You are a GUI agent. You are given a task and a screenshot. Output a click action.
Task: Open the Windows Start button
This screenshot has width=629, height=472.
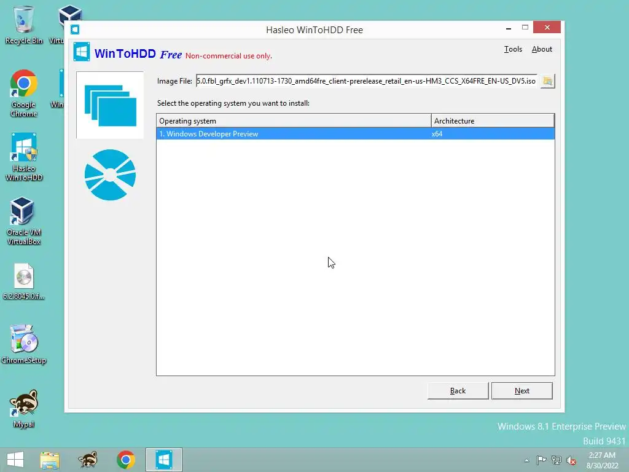(x=15, y=460)
